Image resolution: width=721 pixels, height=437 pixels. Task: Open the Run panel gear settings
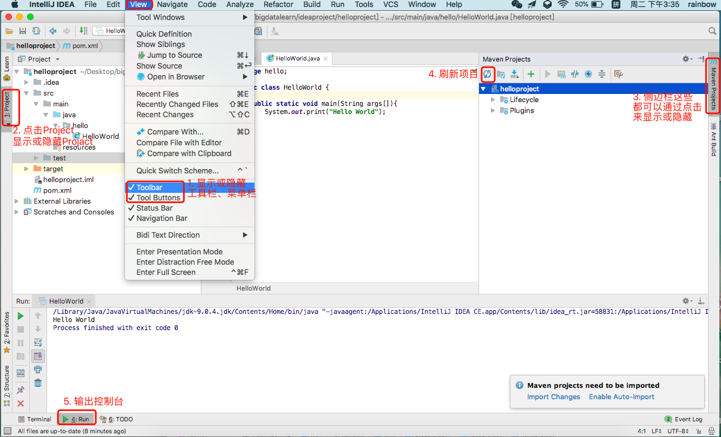(x=687, y=301)
